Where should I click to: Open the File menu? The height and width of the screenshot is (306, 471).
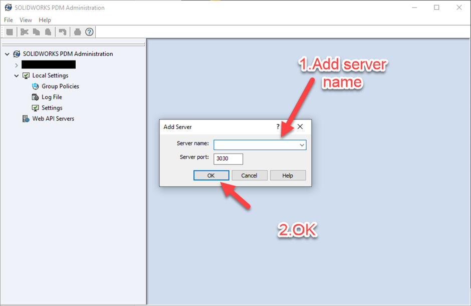[9, 20]
